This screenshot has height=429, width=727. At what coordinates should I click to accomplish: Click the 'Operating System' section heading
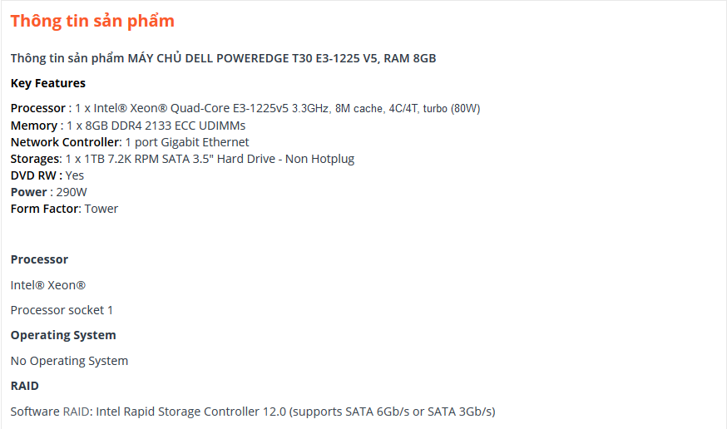[x=63, y=335]
